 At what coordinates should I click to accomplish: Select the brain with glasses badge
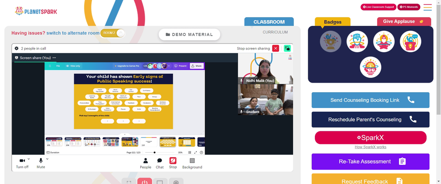click(x=370, y=67)
